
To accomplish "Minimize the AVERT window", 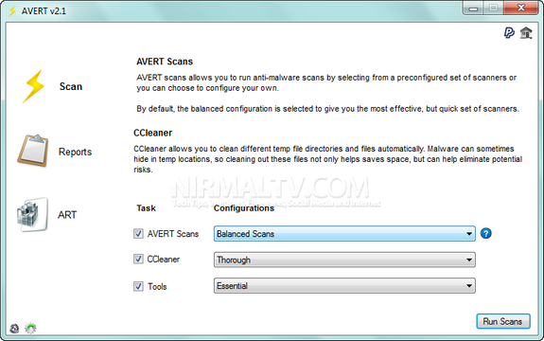I will tap(473, 9).
